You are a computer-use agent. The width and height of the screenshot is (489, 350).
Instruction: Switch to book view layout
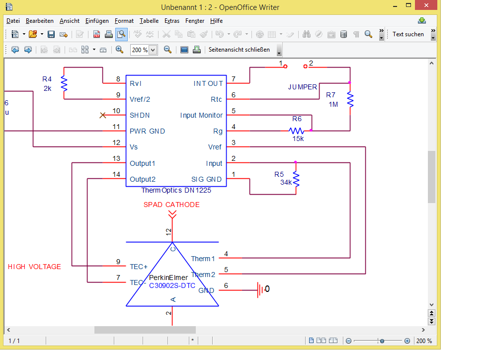pos(333,341)
